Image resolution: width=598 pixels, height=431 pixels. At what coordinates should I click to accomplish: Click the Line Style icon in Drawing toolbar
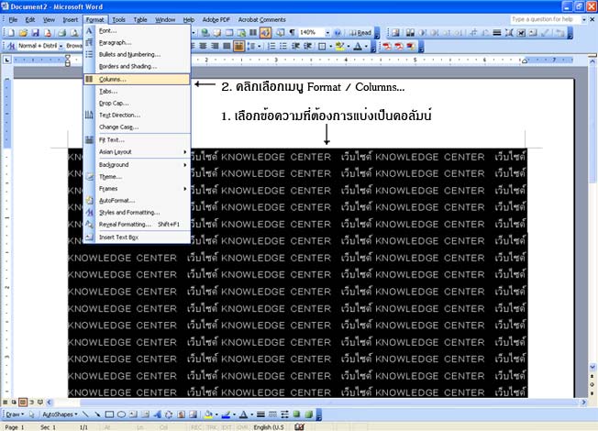pyautogui.click(x=260, y=414)
